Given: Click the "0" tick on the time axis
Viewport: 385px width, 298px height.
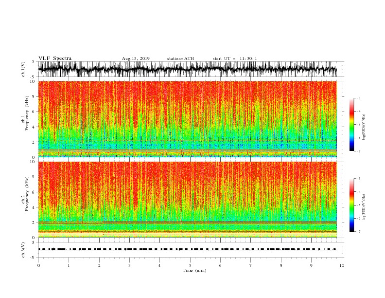Looking at the screenshot, I should coord(38,265).
